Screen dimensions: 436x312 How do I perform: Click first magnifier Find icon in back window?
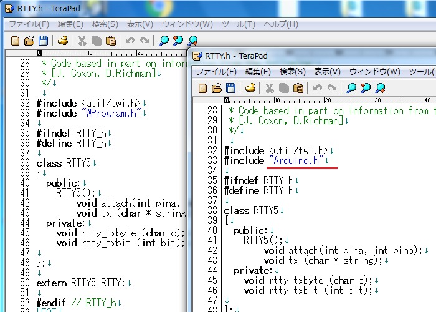[164, 41]
